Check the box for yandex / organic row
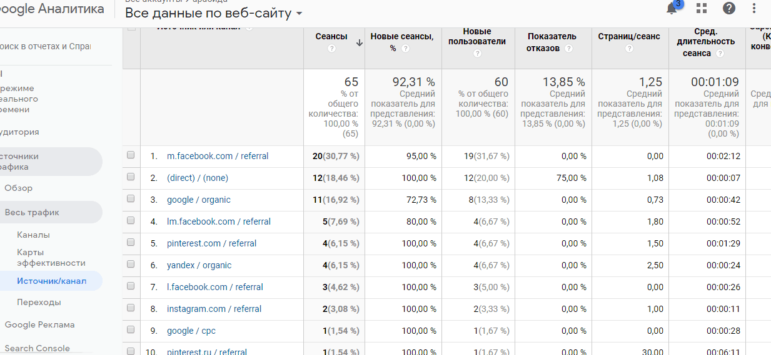Viewport: 771px width, 355px height. point(131,265)
